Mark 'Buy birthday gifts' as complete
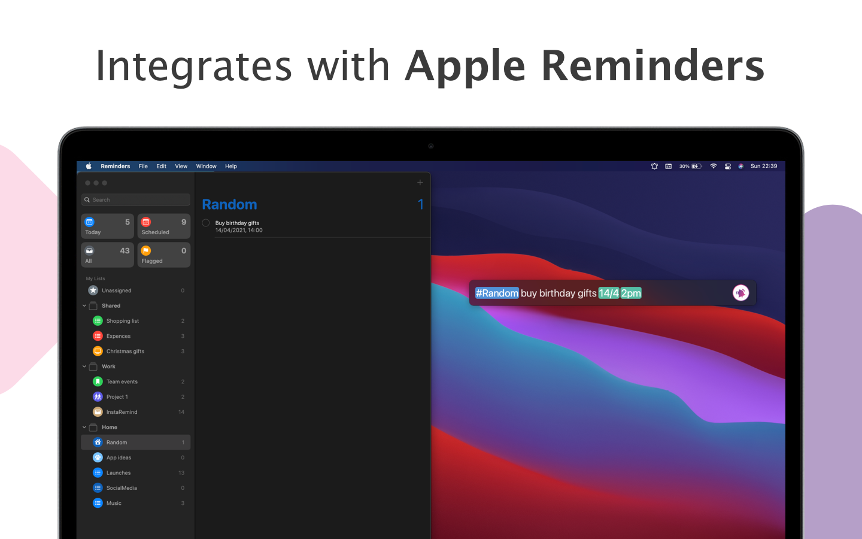The width and height of the screenshot is (862, 539). [206, 223]
